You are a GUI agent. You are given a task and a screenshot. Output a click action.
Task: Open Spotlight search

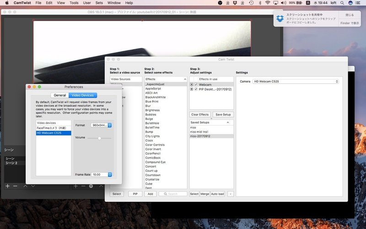[342, 3]
